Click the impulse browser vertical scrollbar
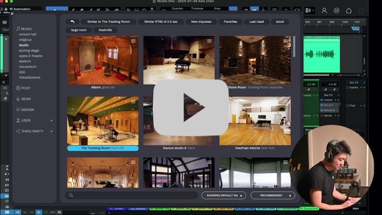 294,47
